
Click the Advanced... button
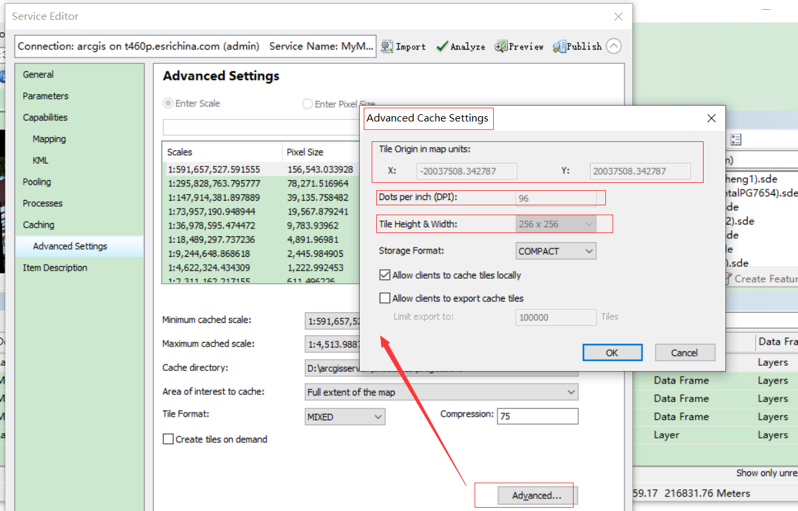pyautogui.click(x=537, y=495)
